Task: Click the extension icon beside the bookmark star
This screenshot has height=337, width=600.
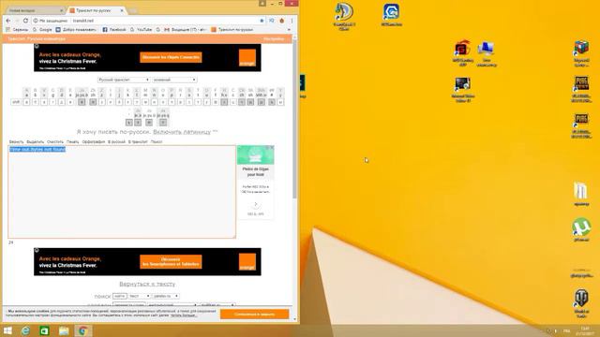Action: 272,21
